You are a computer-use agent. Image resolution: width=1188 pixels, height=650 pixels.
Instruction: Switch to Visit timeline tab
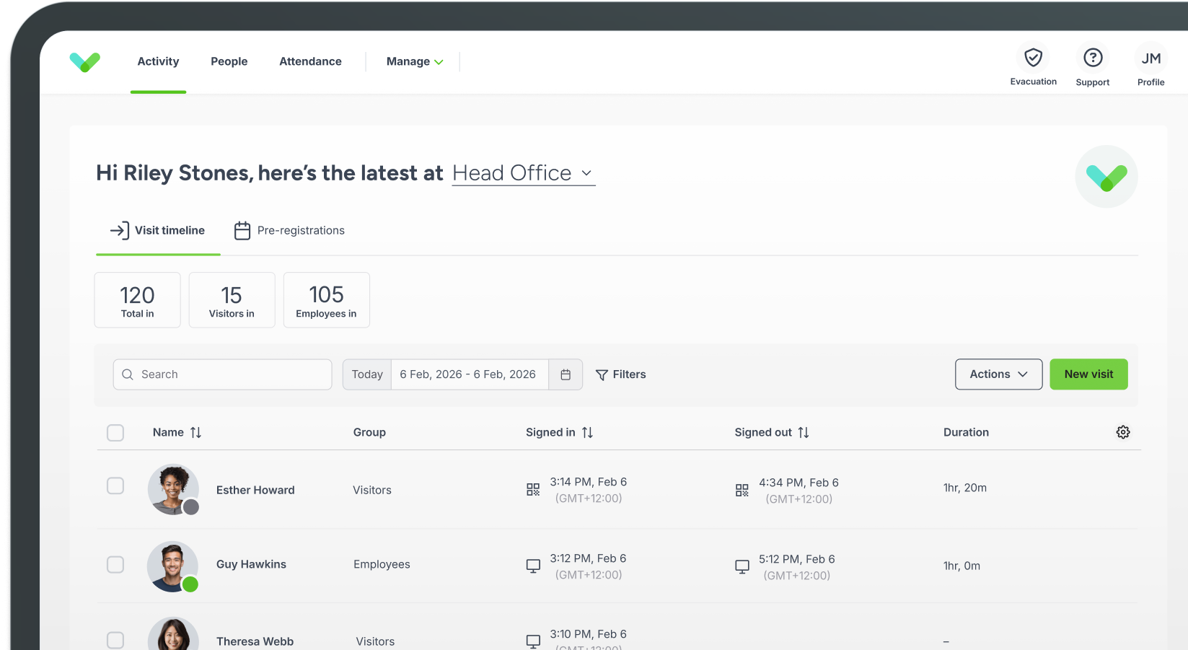point(158,231)
